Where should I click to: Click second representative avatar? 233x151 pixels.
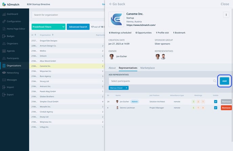click(x=163, y=57)
